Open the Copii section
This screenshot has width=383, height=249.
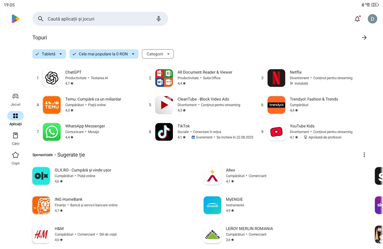(x=16, y=158)
